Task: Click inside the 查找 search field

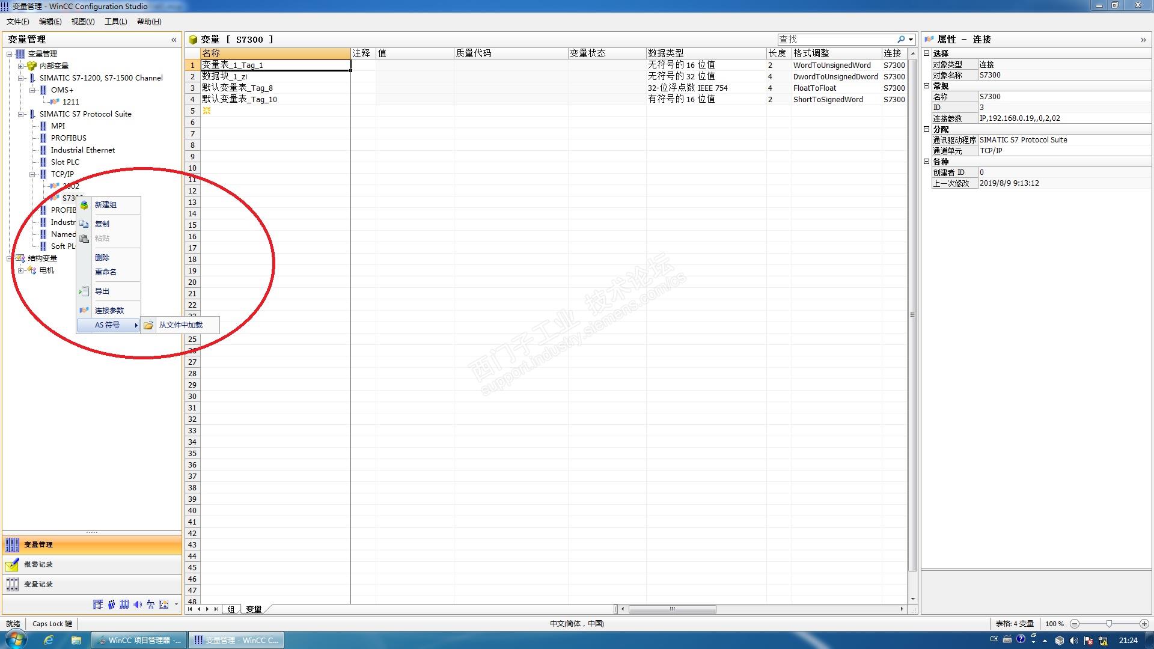Action: click(x=835, y=40)
